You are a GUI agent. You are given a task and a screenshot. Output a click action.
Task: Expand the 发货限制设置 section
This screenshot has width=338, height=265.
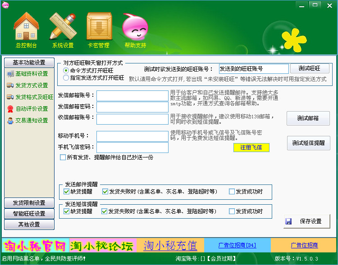pos(29,203)
